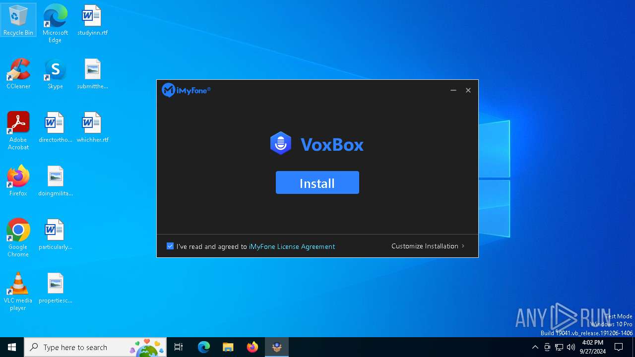Uncheck the license agreement checkbox
635x357 pixels.
tap(170, 246)
